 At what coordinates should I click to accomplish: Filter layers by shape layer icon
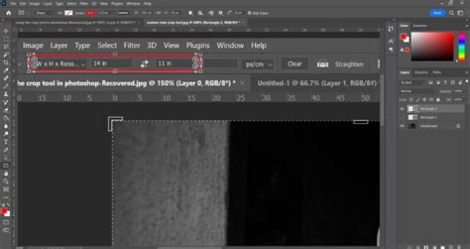(452, 82)
